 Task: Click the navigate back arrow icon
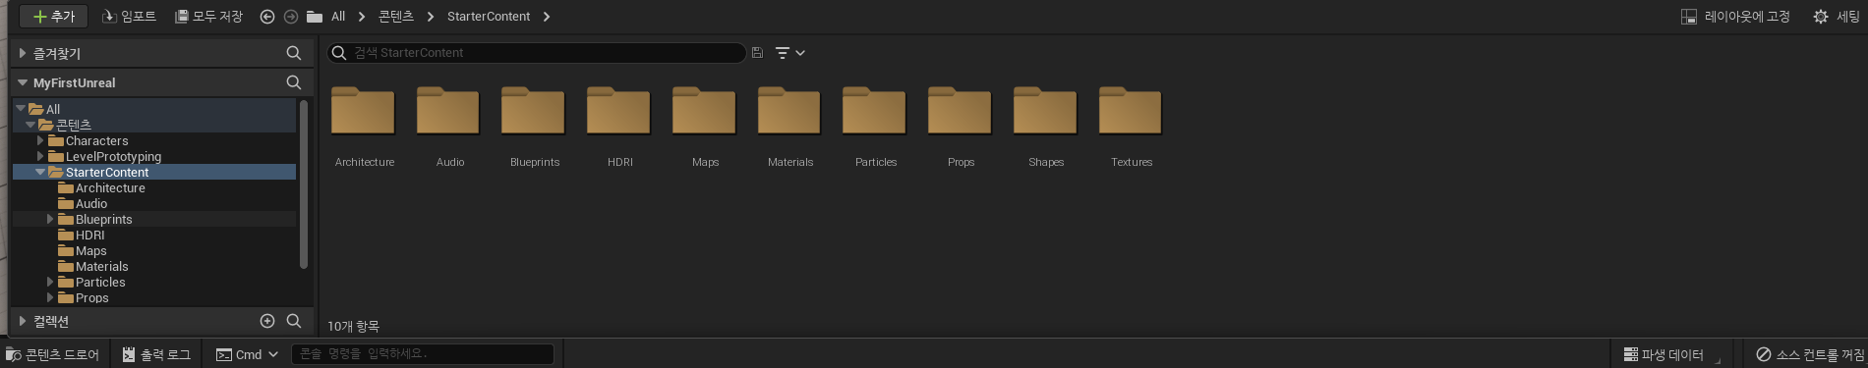(267, 17)
